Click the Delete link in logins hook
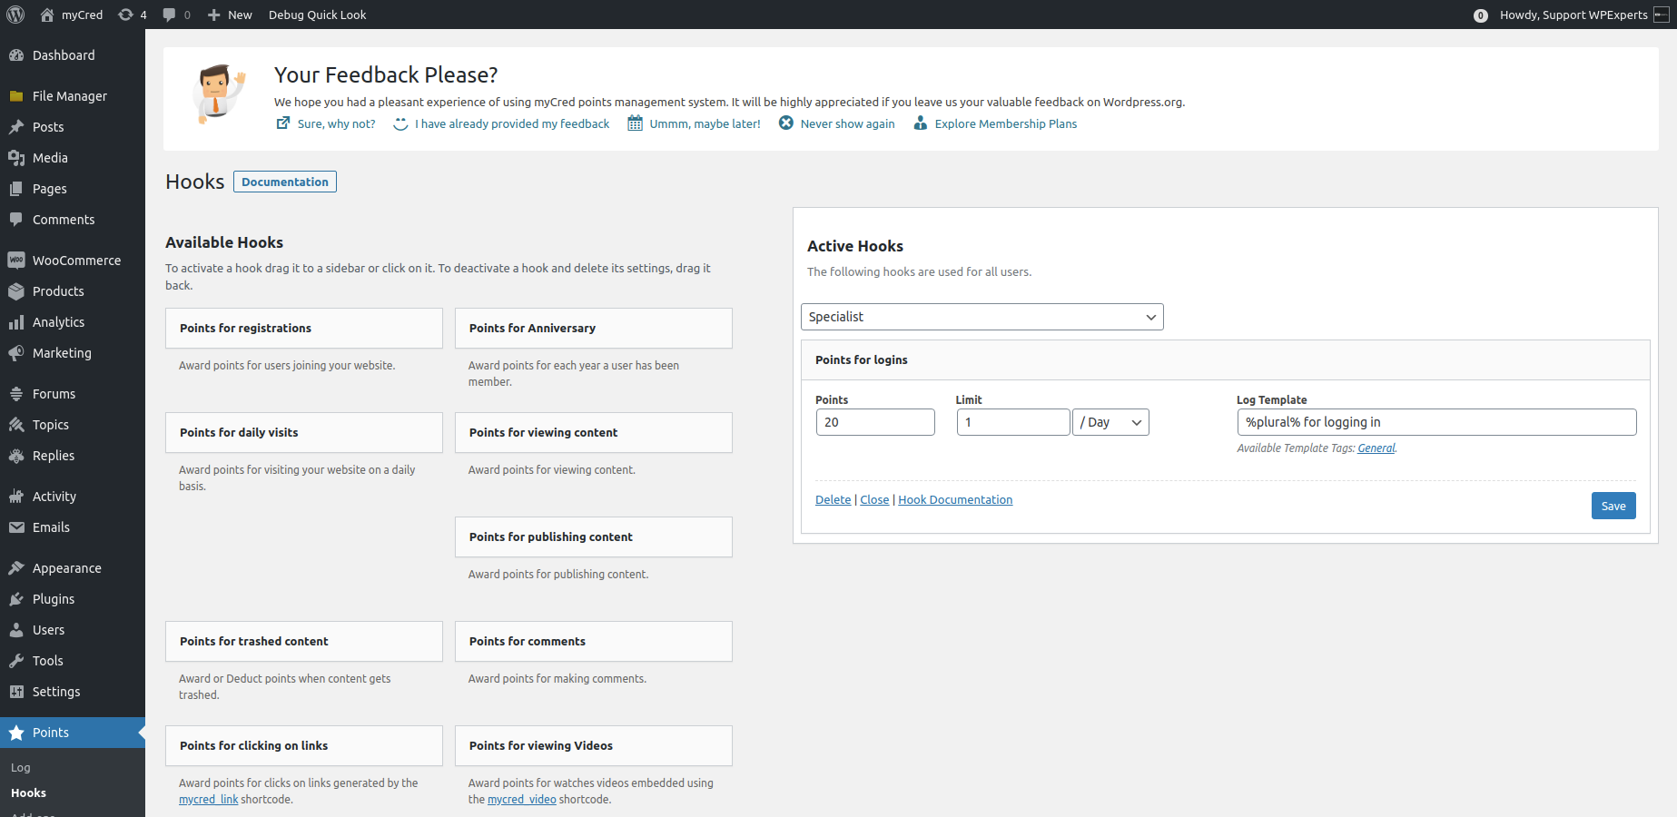 coord(833,500)
